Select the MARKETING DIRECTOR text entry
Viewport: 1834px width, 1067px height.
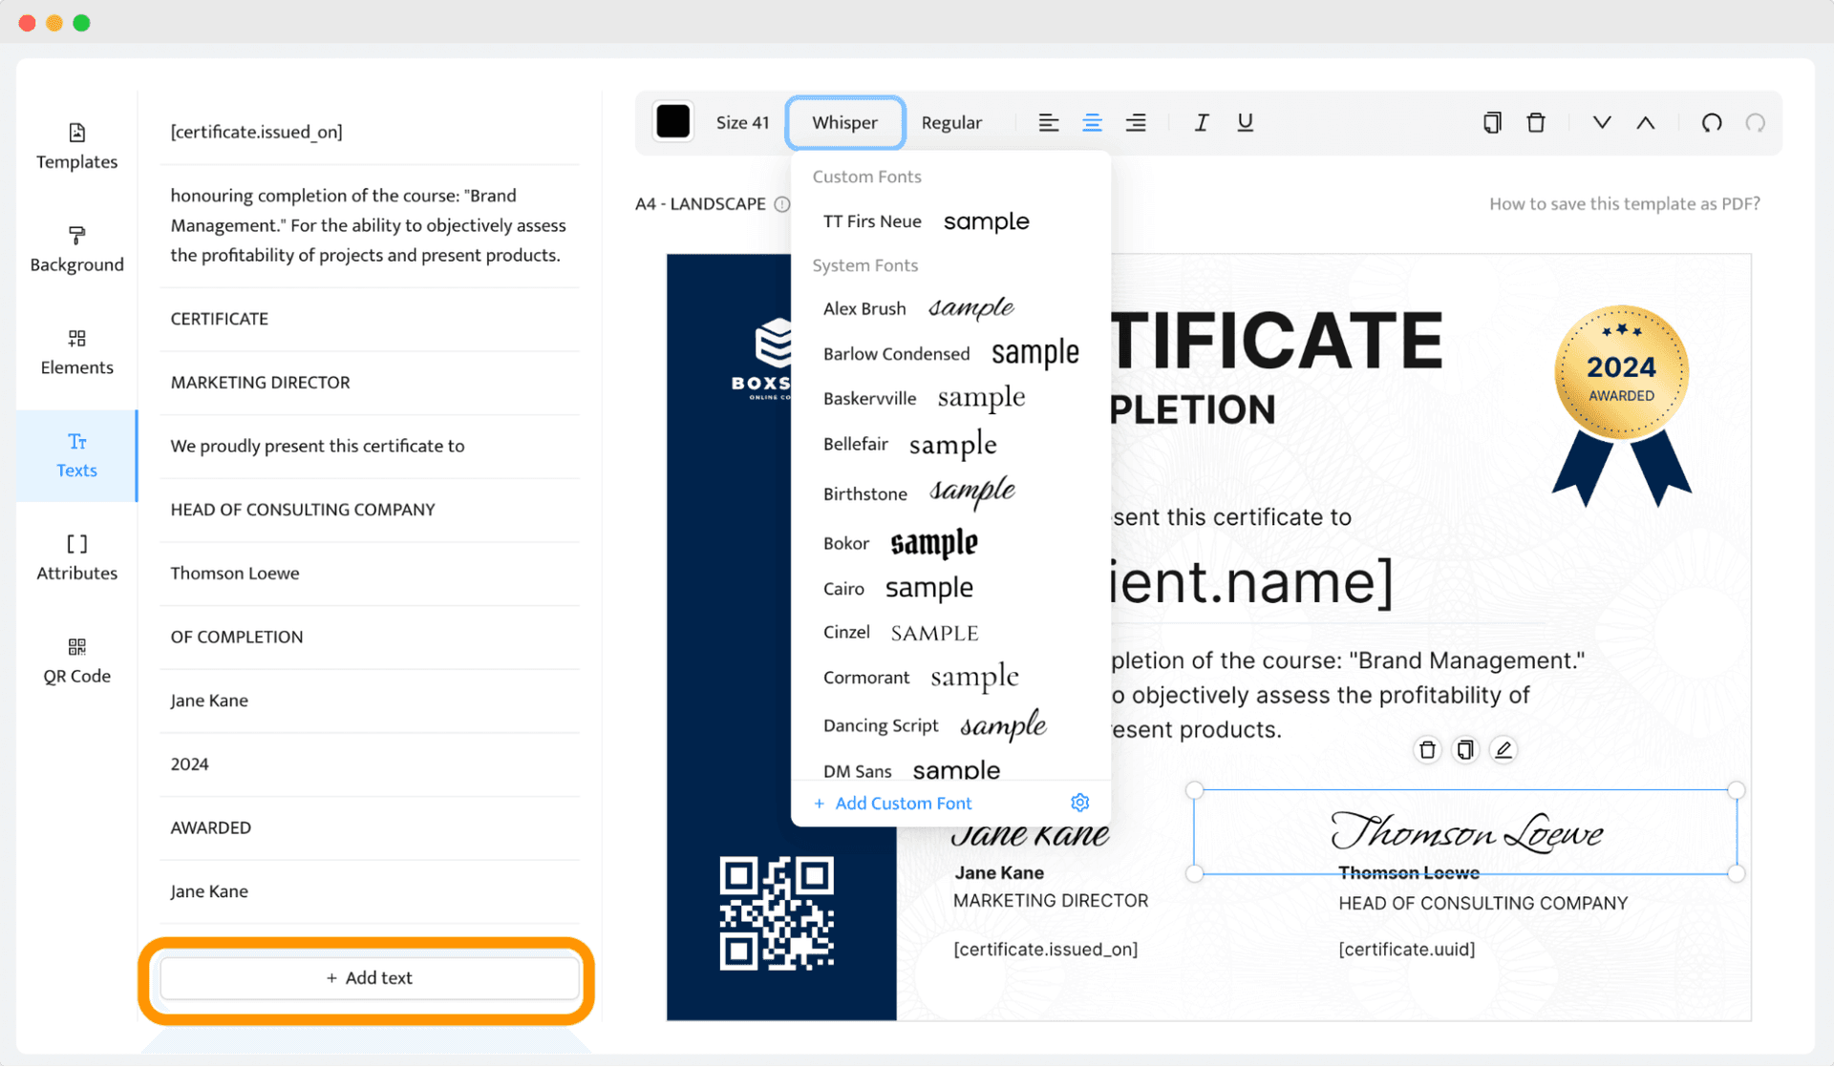370,383
